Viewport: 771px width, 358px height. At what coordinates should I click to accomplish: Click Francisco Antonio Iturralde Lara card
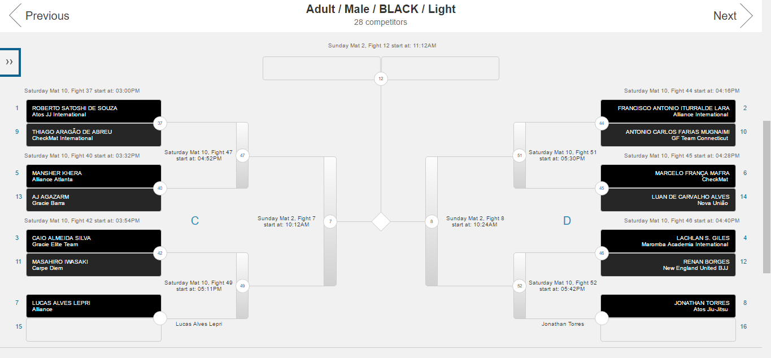coord(668,111)
